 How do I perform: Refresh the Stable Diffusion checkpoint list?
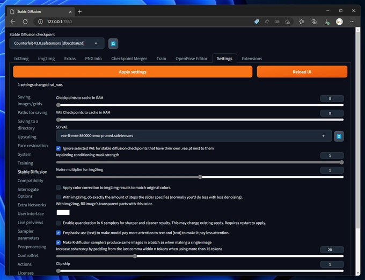[x=113, y=44]
